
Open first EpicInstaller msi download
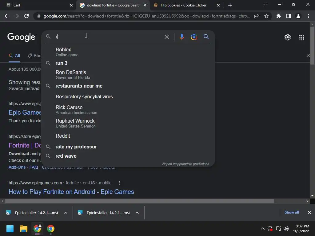tap(32, 213)
